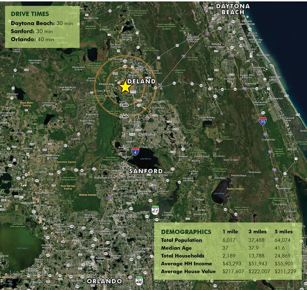Click the Orlando 40 min entry
Viewport: 307px width, 290px height.
pyautogui.click(x=32, y=39)
